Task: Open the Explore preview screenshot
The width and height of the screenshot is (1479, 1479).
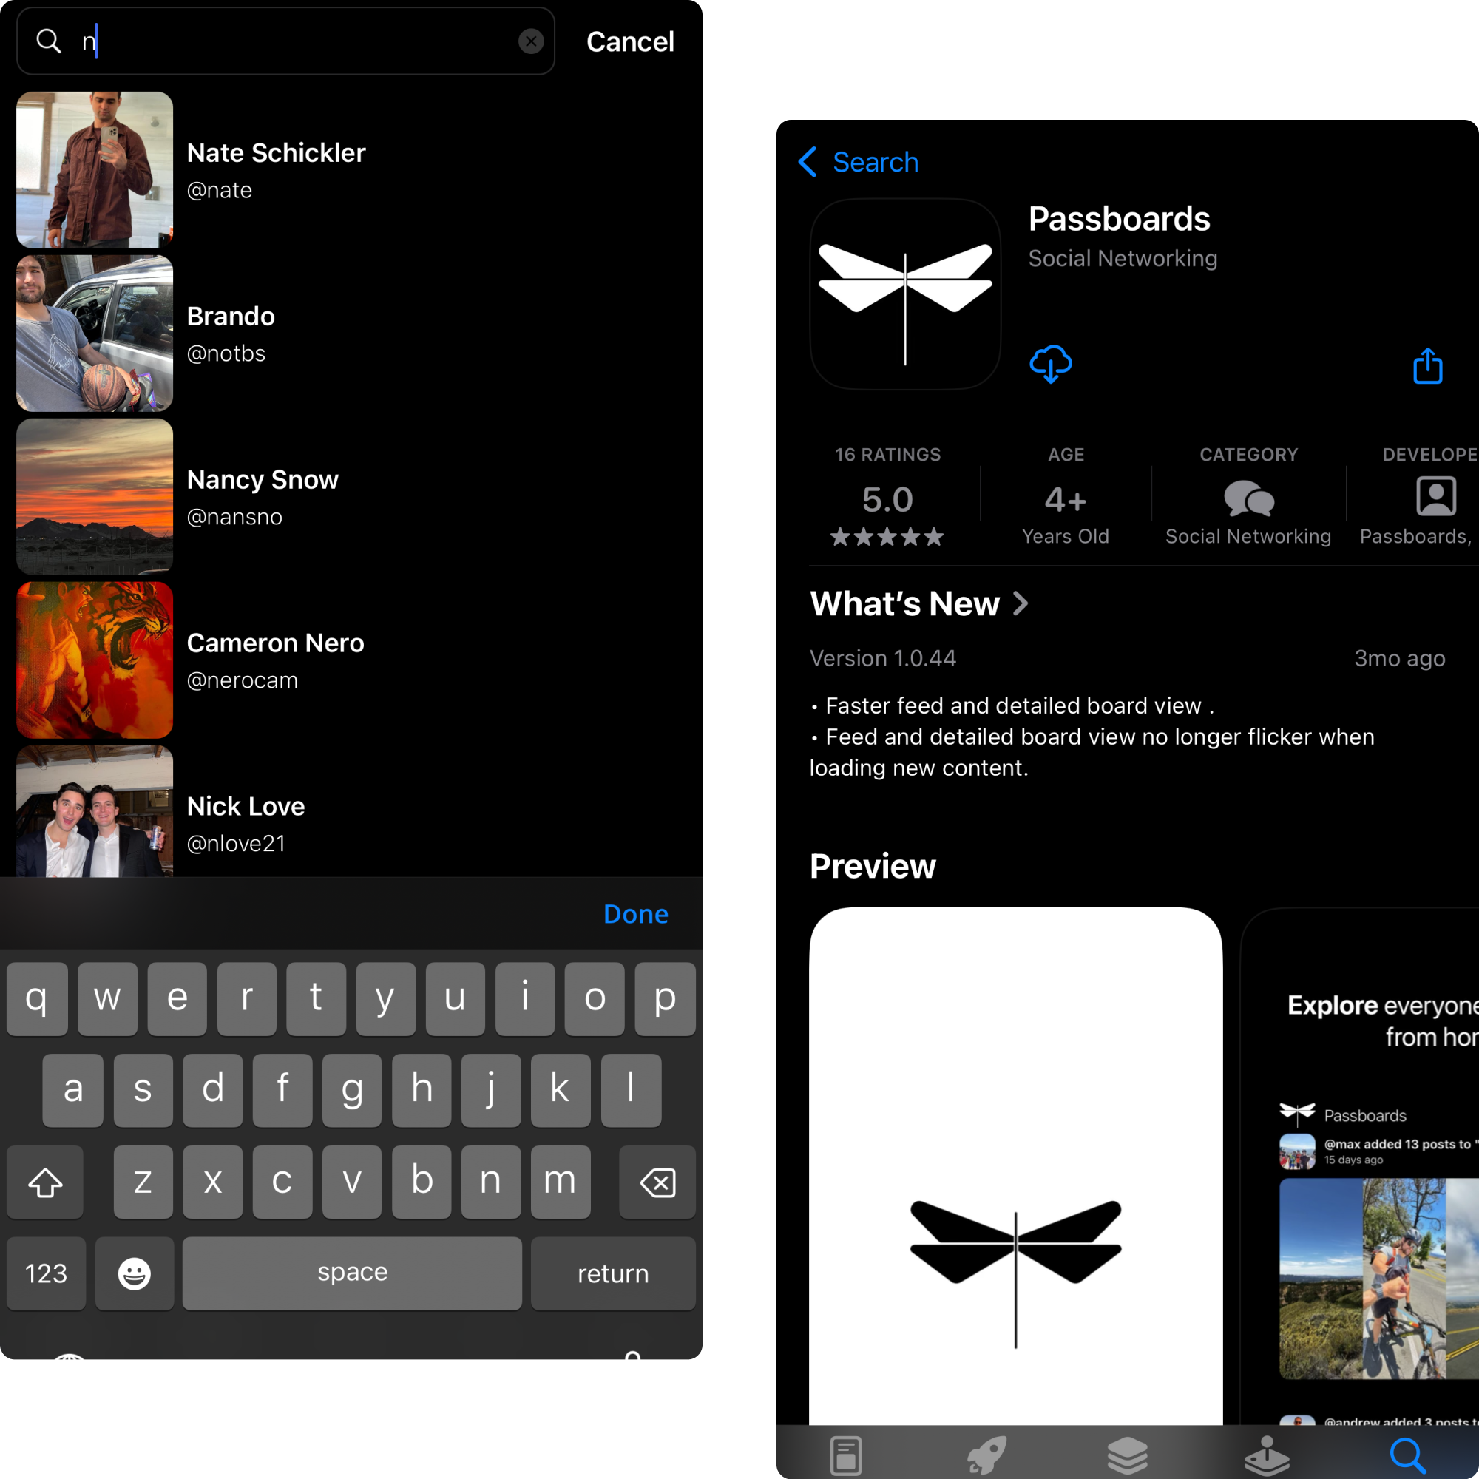Action: tap(1360, 1166)
